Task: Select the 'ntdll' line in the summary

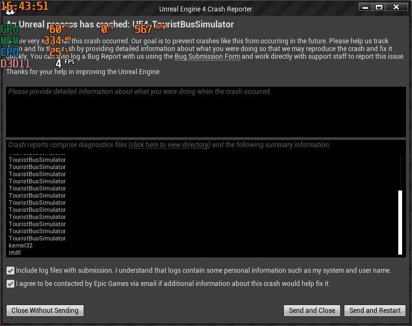Action: (15, 252)
